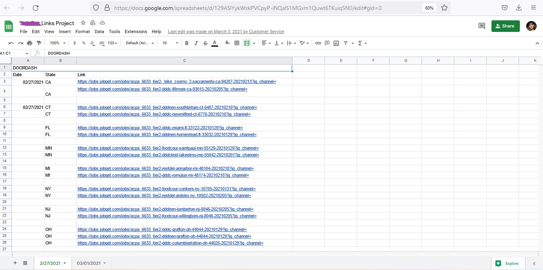Image resolution: width=543 pixels, height=270 pixels.
Task: Open the 2/27/2021 sheet tab dropdown arrow
Action: 65,263
